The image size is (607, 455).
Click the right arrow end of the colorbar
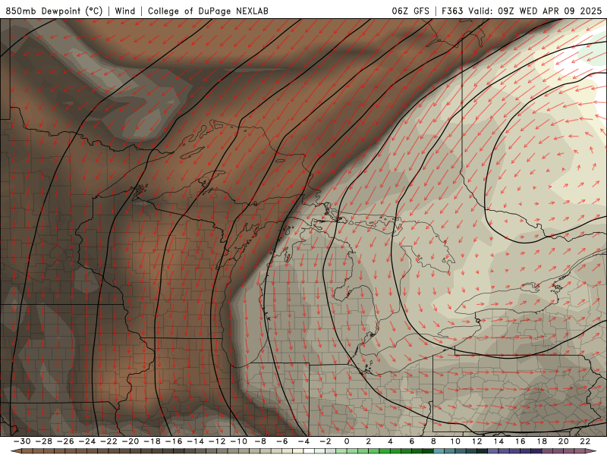pyautogui.click(x=591, y=451)
